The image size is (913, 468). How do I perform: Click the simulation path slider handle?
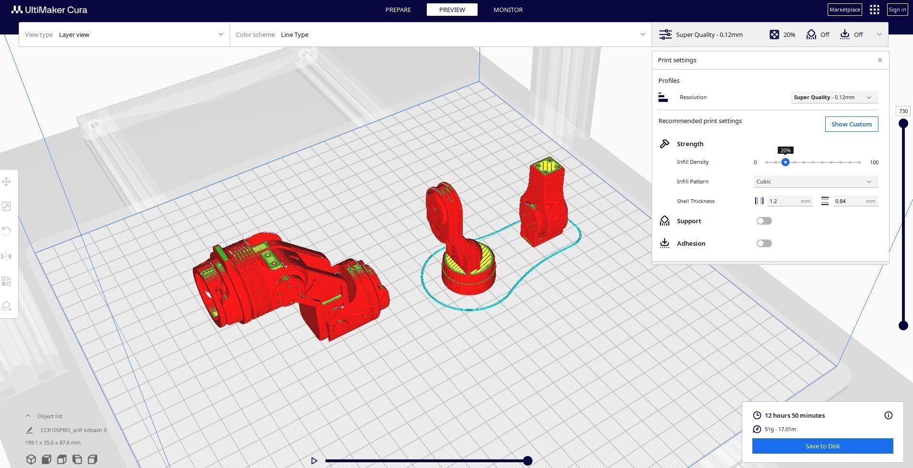pos(527,461)
